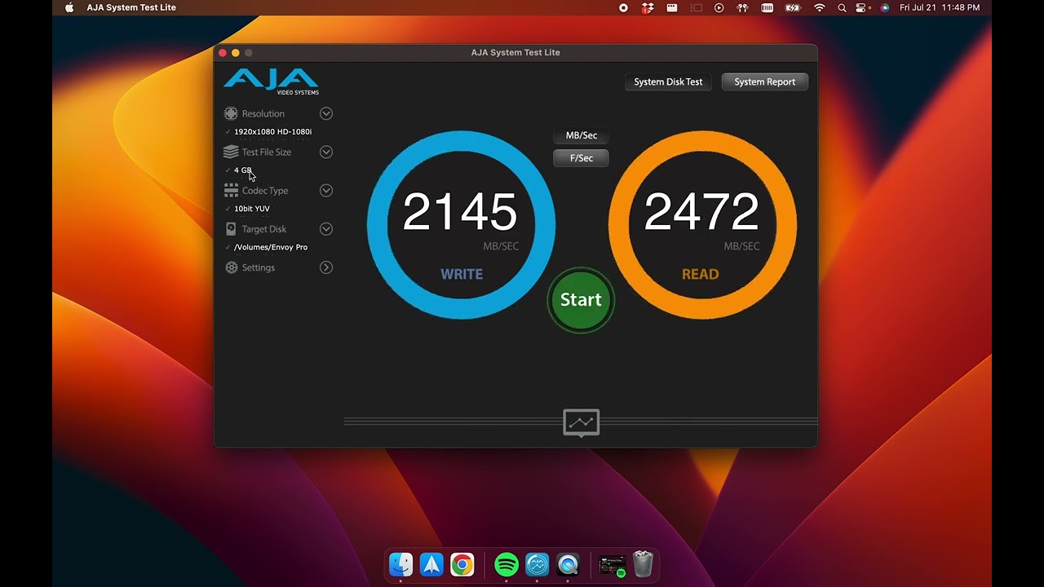Click the 4 GB file size value
The height and width of the screenshot is (587, 1044).
pyautogui.click(x=243, y=170)
